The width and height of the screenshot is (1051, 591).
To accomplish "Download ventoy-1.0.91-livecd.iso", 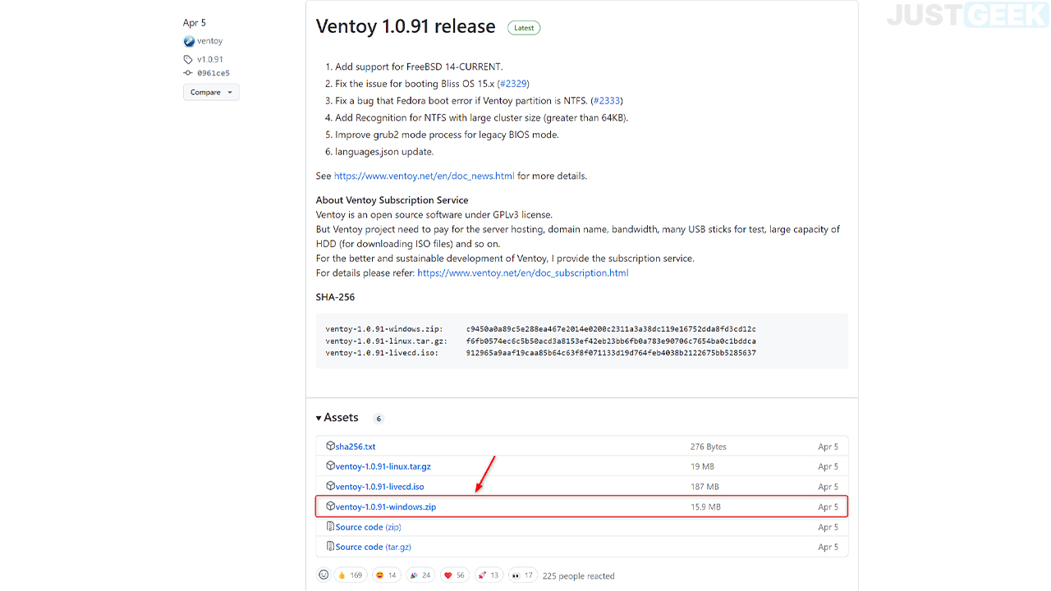I will (x=379, y=487).
